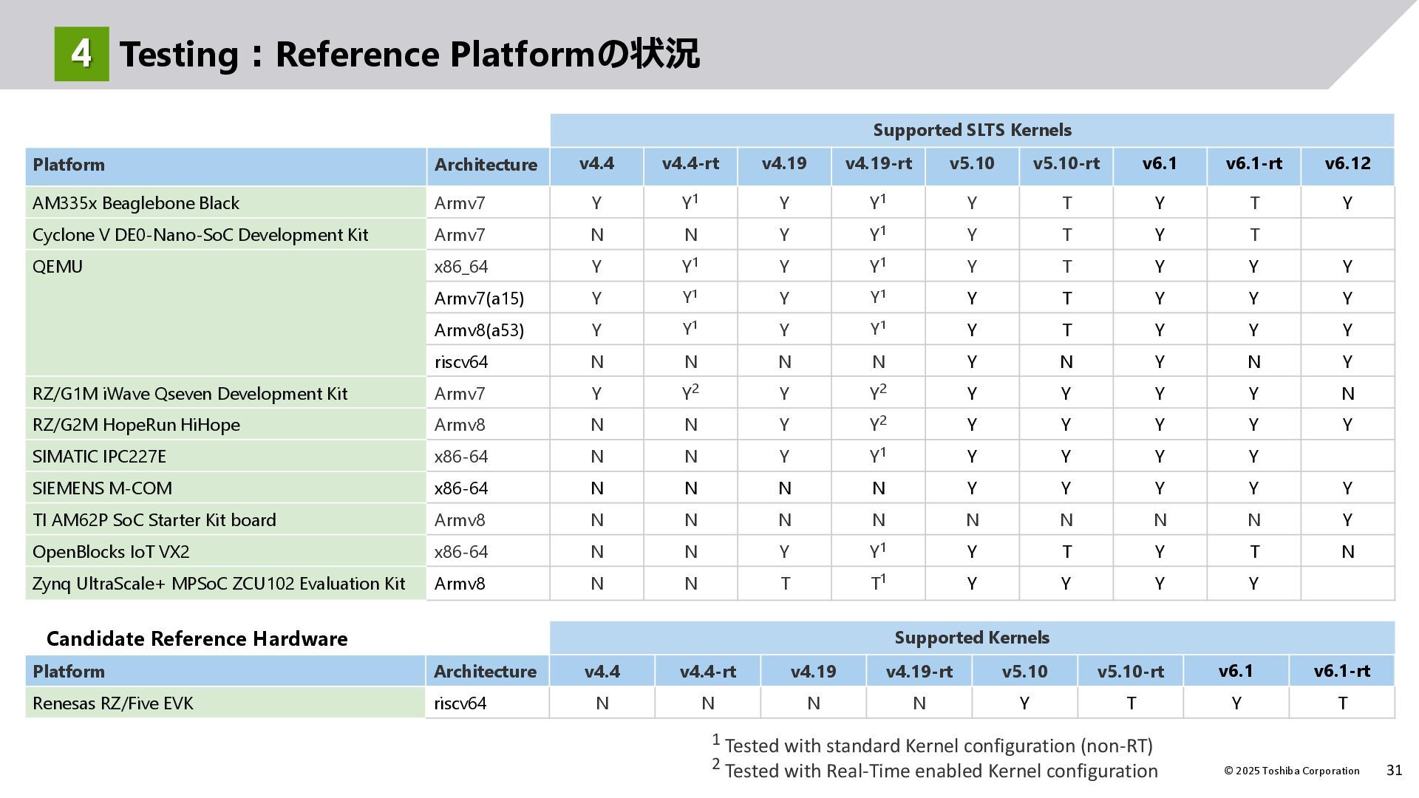Viewport: 1419px width, 798px height.
Task: Click the riscv64 architecture cell under QEMU
Action: pyautogui.click(x=461, y=362)
